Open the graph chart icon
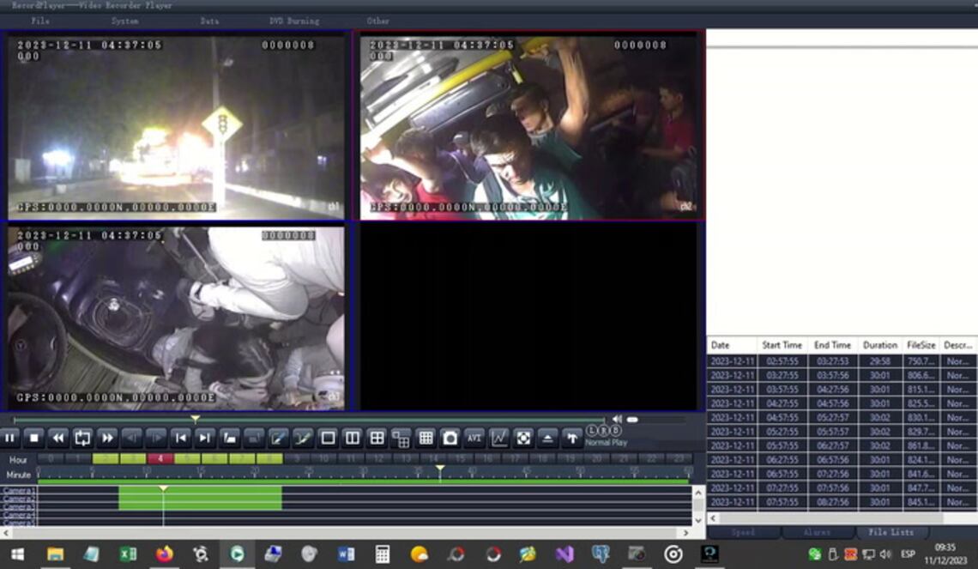The image size is (978, 569). [498, 438]
